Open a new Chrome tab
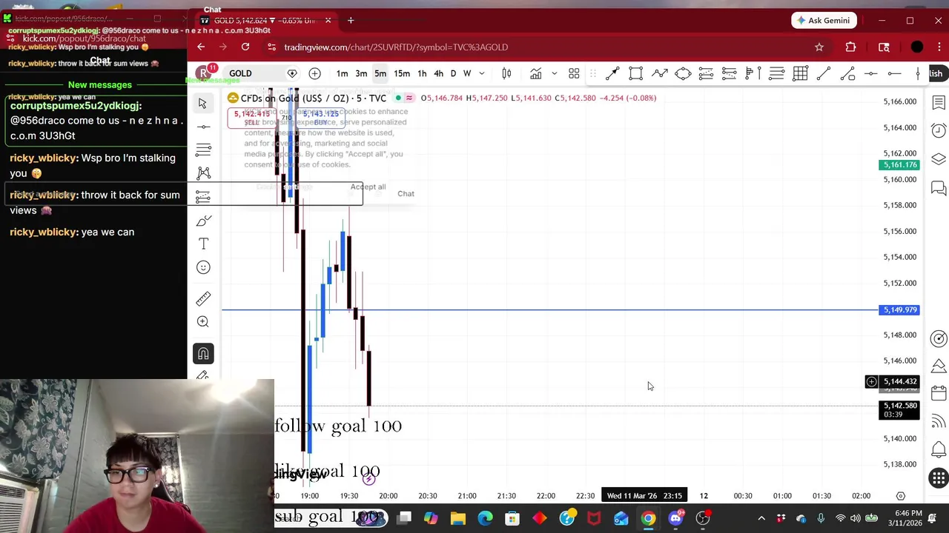 (x=351, y=20)
